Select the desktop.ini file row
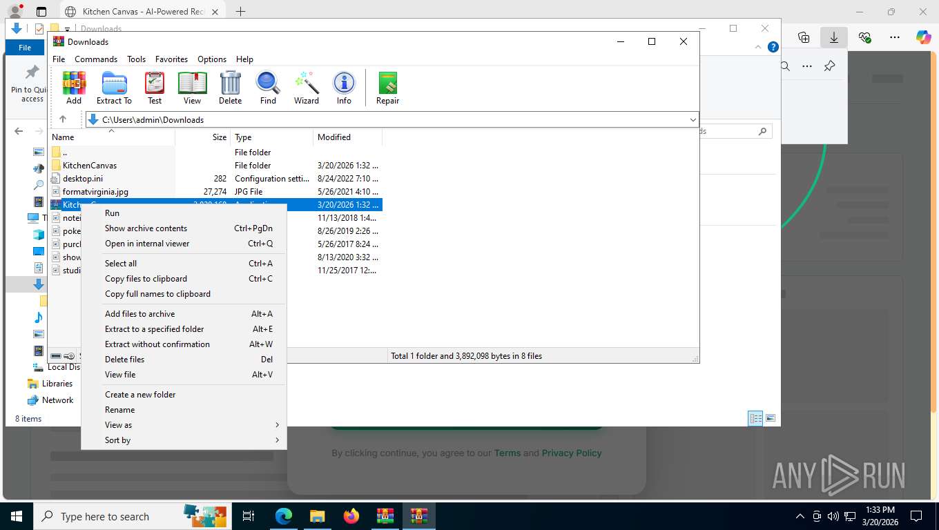 (x=215, y=179)
